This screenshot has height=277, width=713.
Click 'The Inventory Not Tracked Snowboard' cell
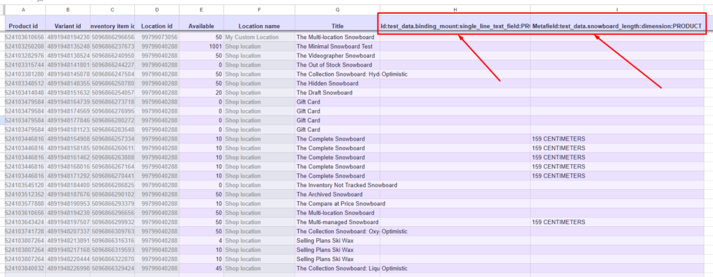(338, 185)
